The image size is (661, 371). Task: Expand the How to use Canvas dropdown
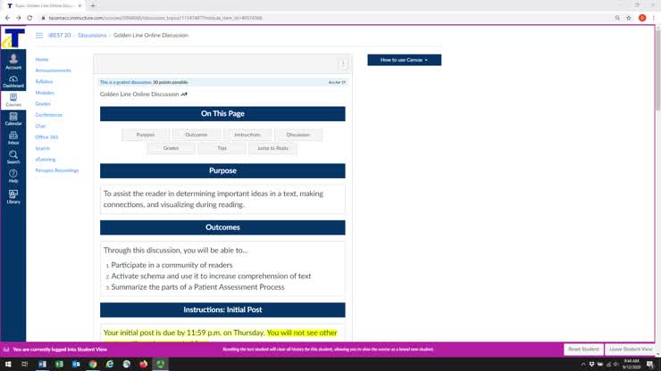405,60
